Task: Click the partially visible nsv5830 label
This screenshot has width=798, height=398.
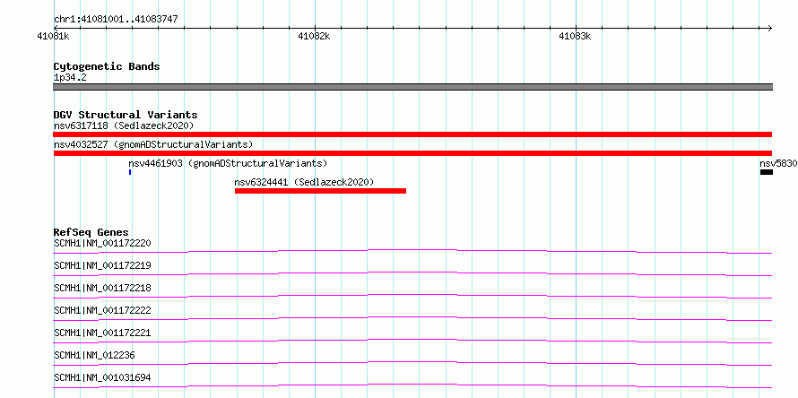Action: point(778,163)
